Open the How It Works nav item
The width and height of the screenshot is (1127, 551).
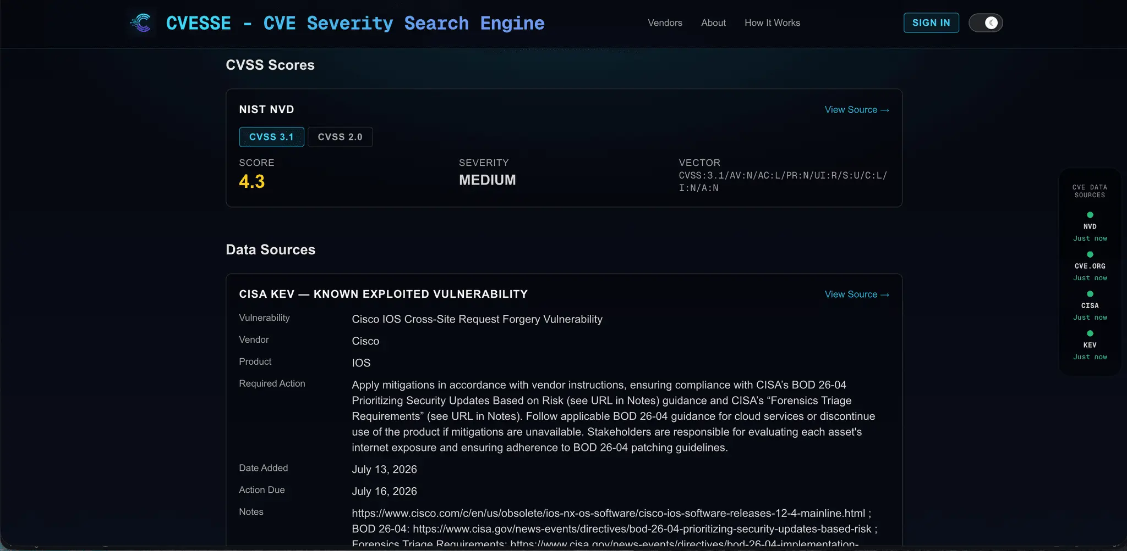click(772, 23)
